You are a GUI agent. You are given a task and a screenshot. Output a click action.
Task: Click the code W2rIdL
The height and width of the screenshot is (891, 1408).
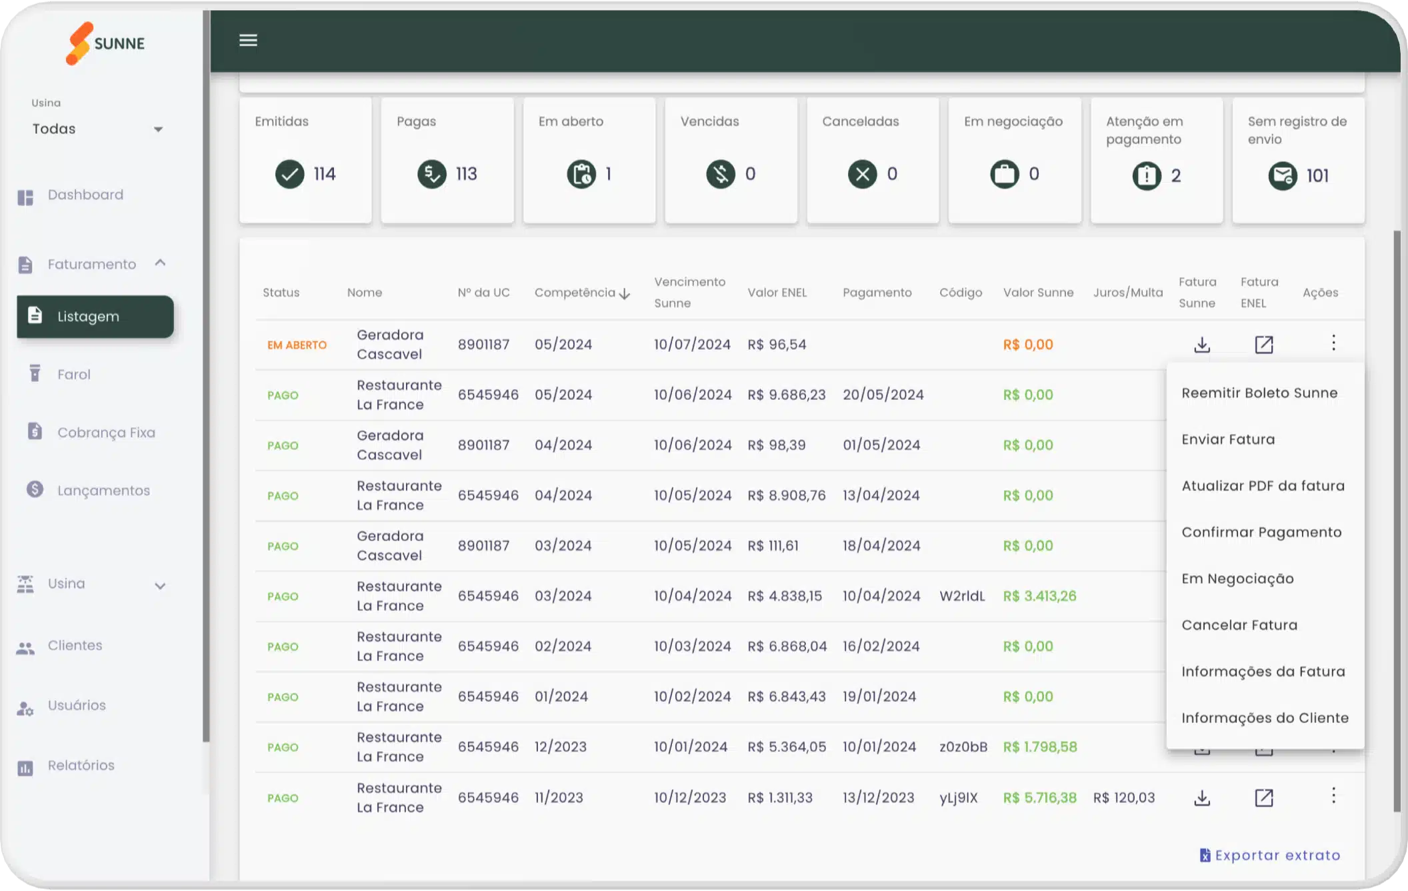[x=962, y=596]
